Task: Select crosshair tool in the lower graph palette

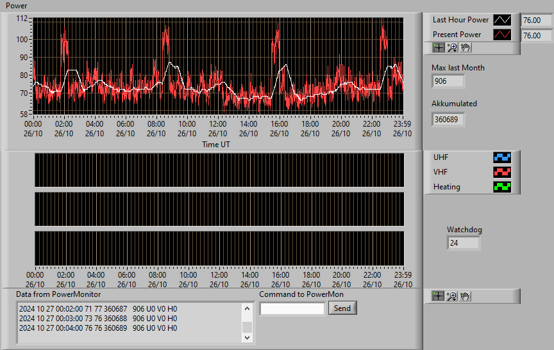Action: 438,296
